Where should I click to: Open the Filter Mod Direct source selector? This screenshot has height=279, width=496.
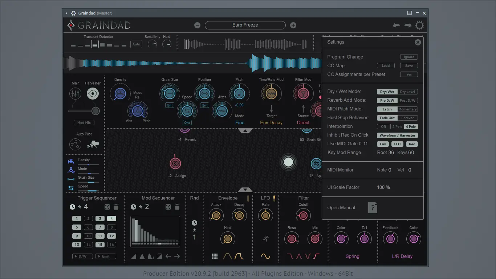point(303,123)
